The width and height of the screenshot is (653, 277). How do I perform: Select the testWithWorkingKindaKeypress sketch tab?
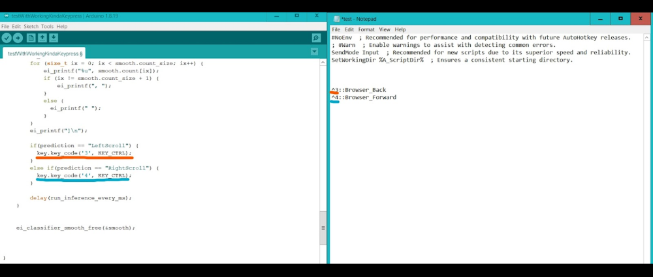[44, 53]
